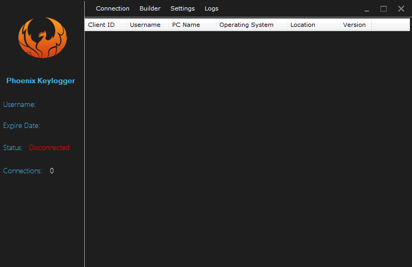Viewport: 412px width, 267px height.
Task: Maximize the application window
Action: click(x=384, y=9)
